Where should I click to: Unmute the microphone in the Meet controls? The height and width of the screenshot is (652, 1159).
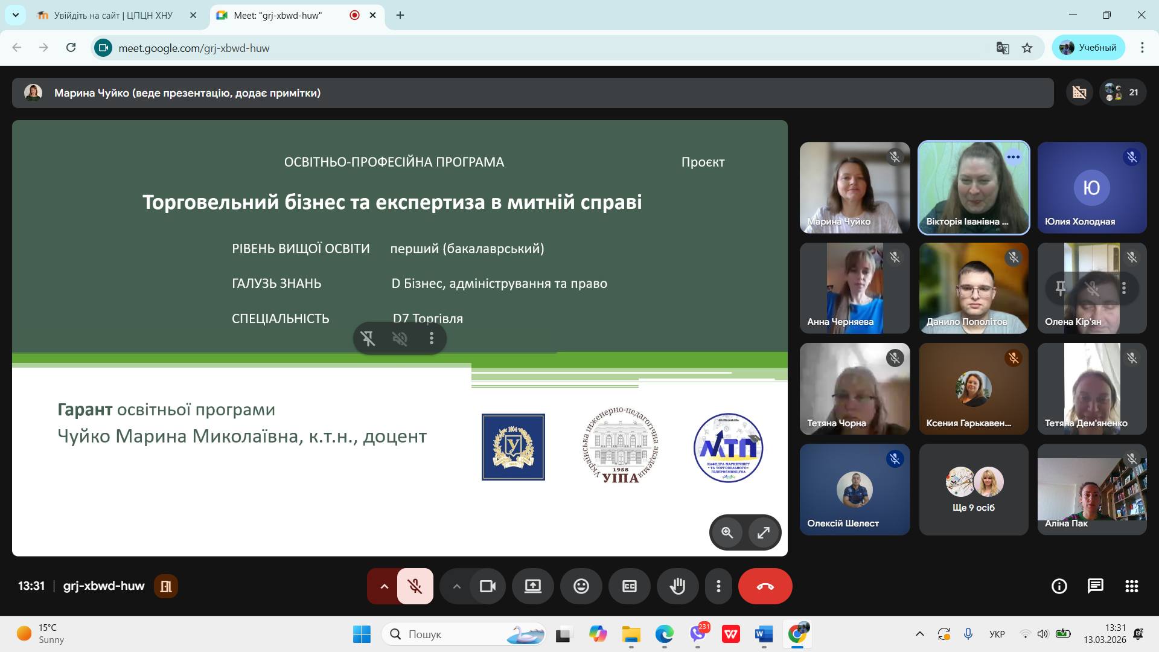[x=415, y=586]
